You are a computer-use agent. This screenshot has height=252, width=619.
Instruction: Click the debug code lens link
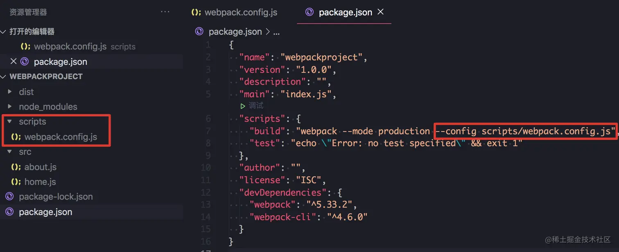tap(256, 106)
